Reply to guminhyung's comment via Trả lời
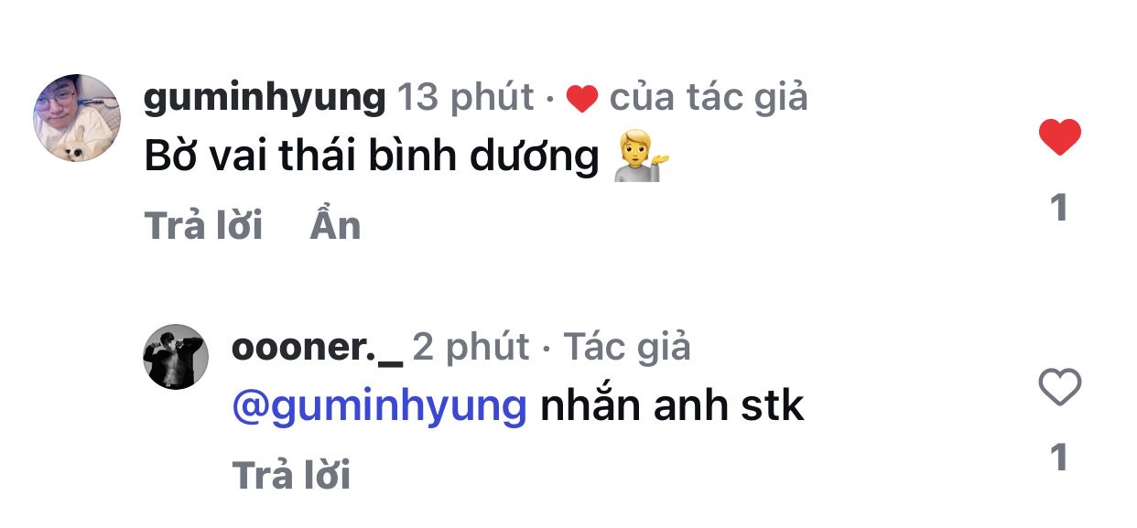 coord(203,226)
